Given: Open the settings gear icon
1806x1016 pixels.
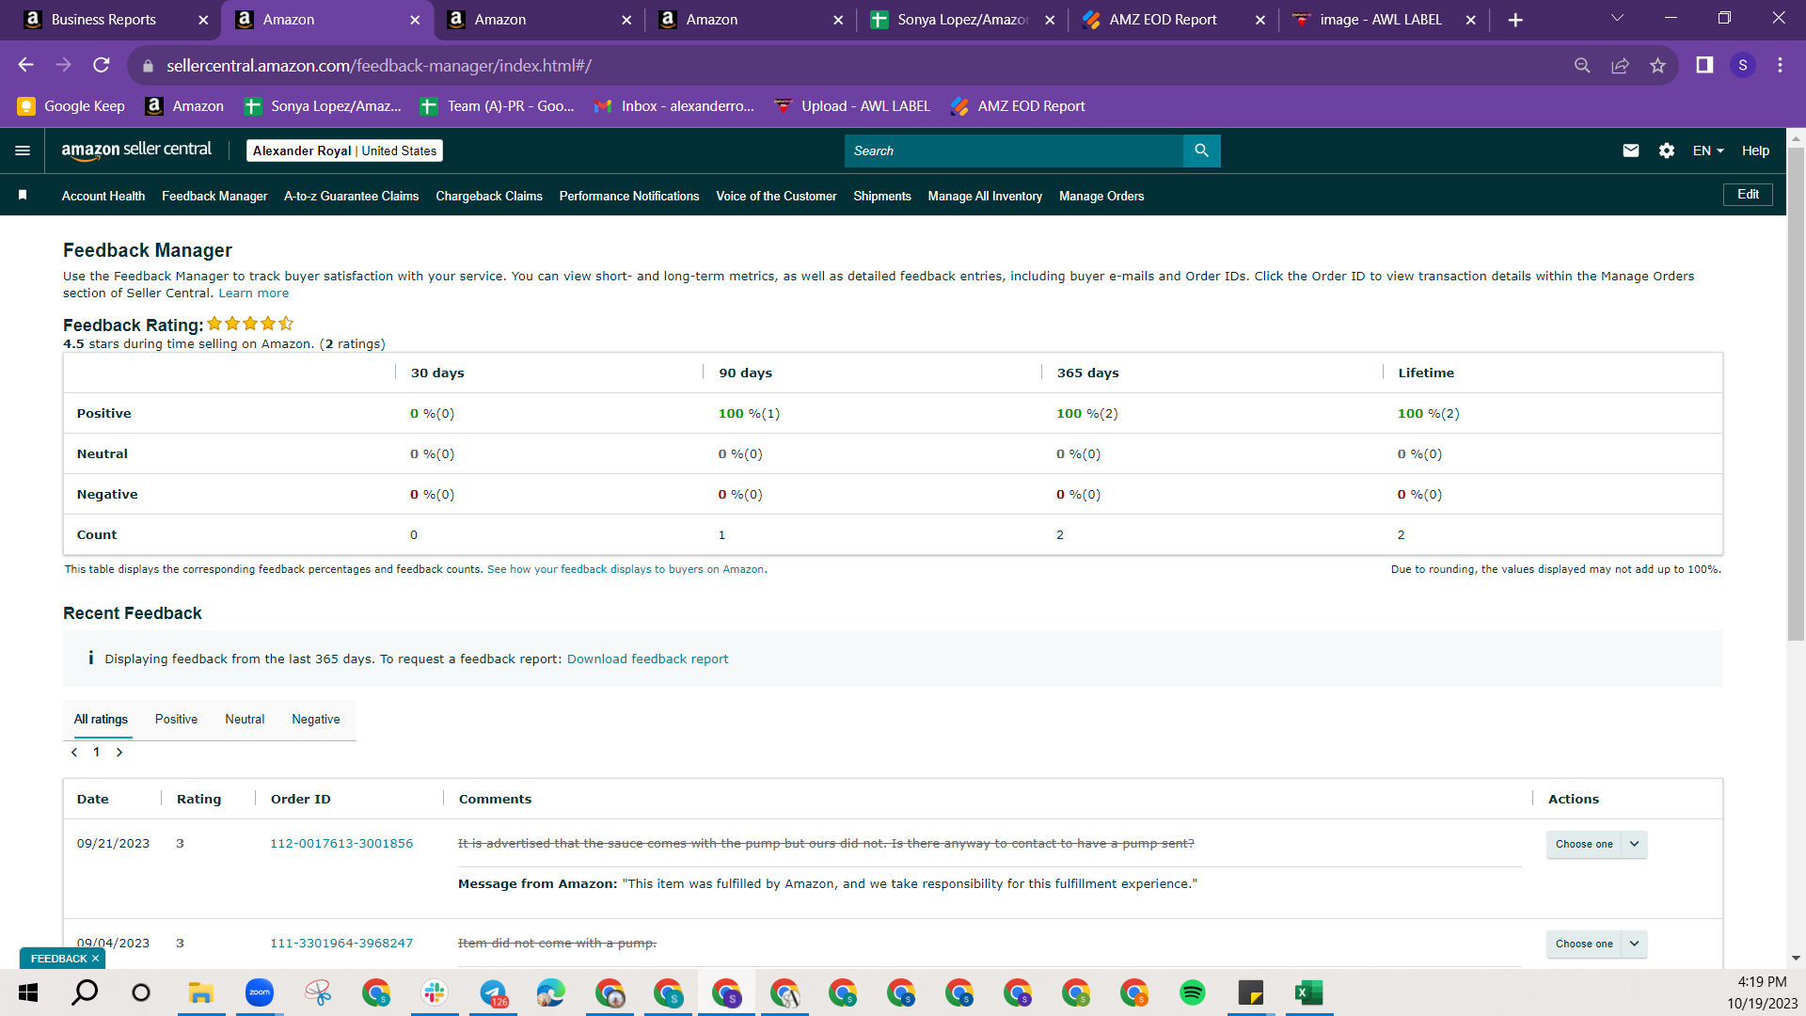Looking at the screenshot, I should pyautogui.click(x=1667, y=151).
